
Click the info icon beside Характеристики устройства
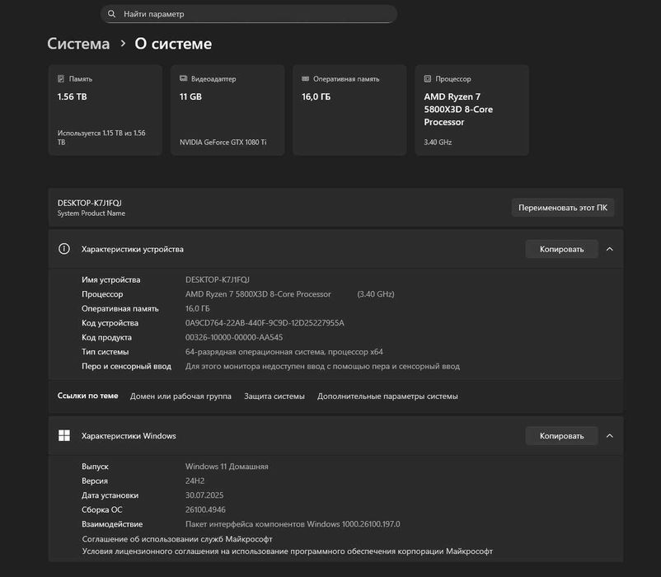(x=64, y=249)
